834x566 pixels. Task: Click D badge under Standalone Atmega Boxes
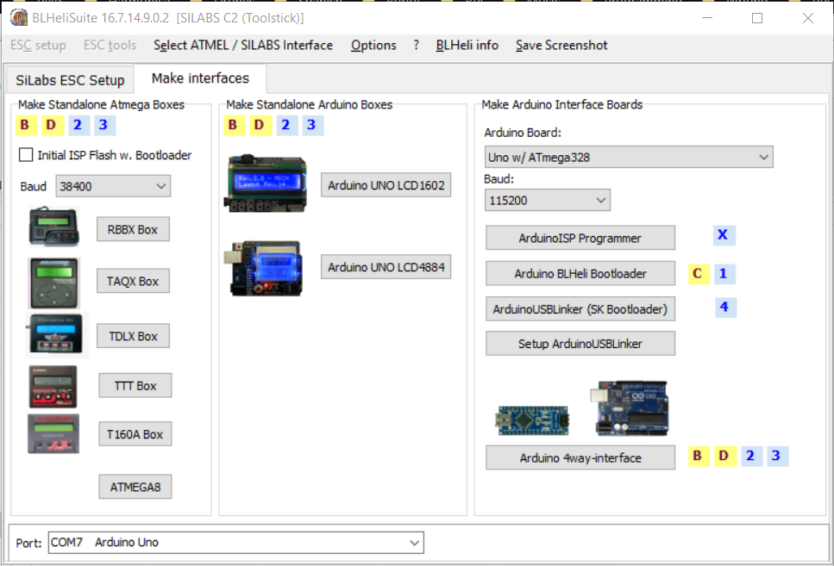52,126
